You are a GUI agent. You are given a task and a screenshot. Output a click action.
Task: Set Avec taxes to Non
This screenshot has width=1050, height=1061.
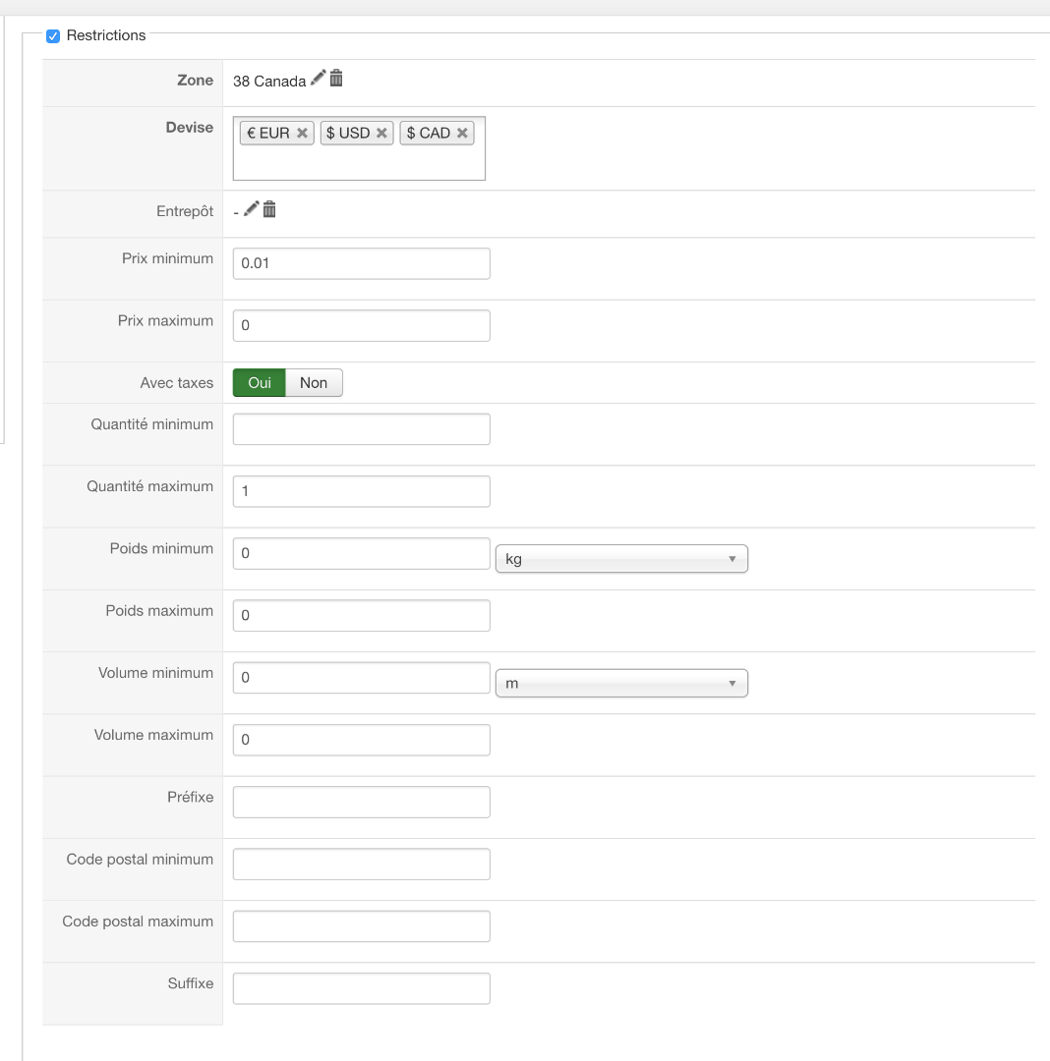click(314, 383)
